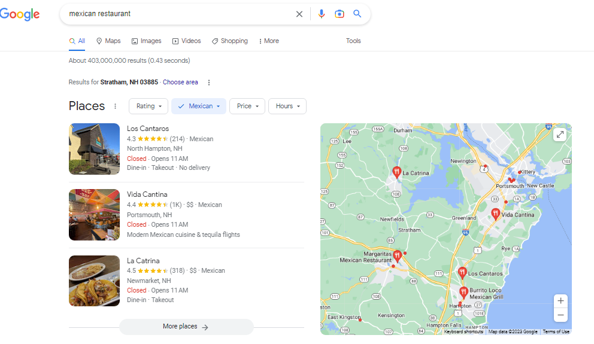This screenshot has width=594, height=344.
Task: Click the Newington label on the map
Action: [463, 161]
